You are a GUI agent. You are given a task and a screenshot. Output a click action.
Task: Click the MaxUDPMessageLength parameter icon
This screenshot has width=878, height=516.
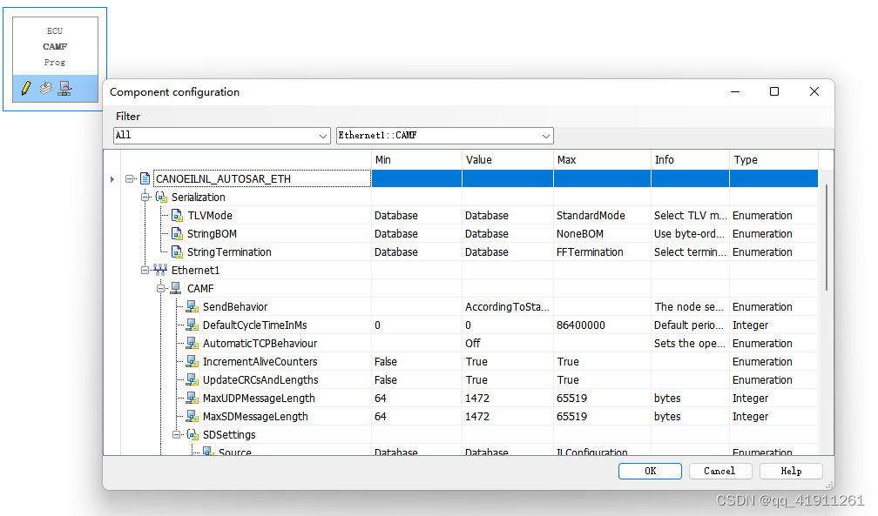coord(192,398)
